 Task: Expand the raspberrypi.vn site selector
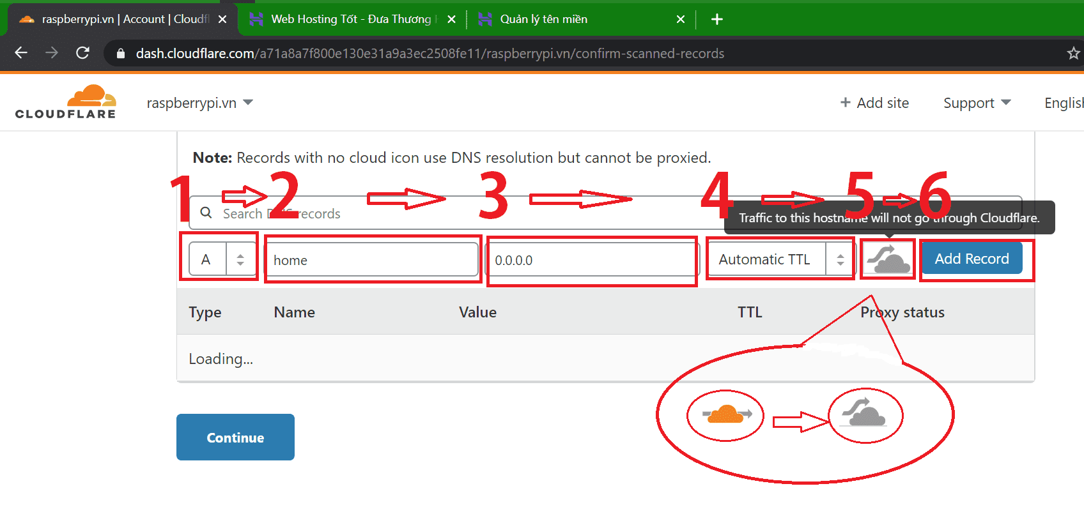(199, 103)
